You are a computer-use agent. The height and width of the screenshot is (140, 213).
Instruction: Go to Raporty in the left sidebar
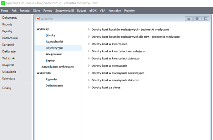pos(7,24)
